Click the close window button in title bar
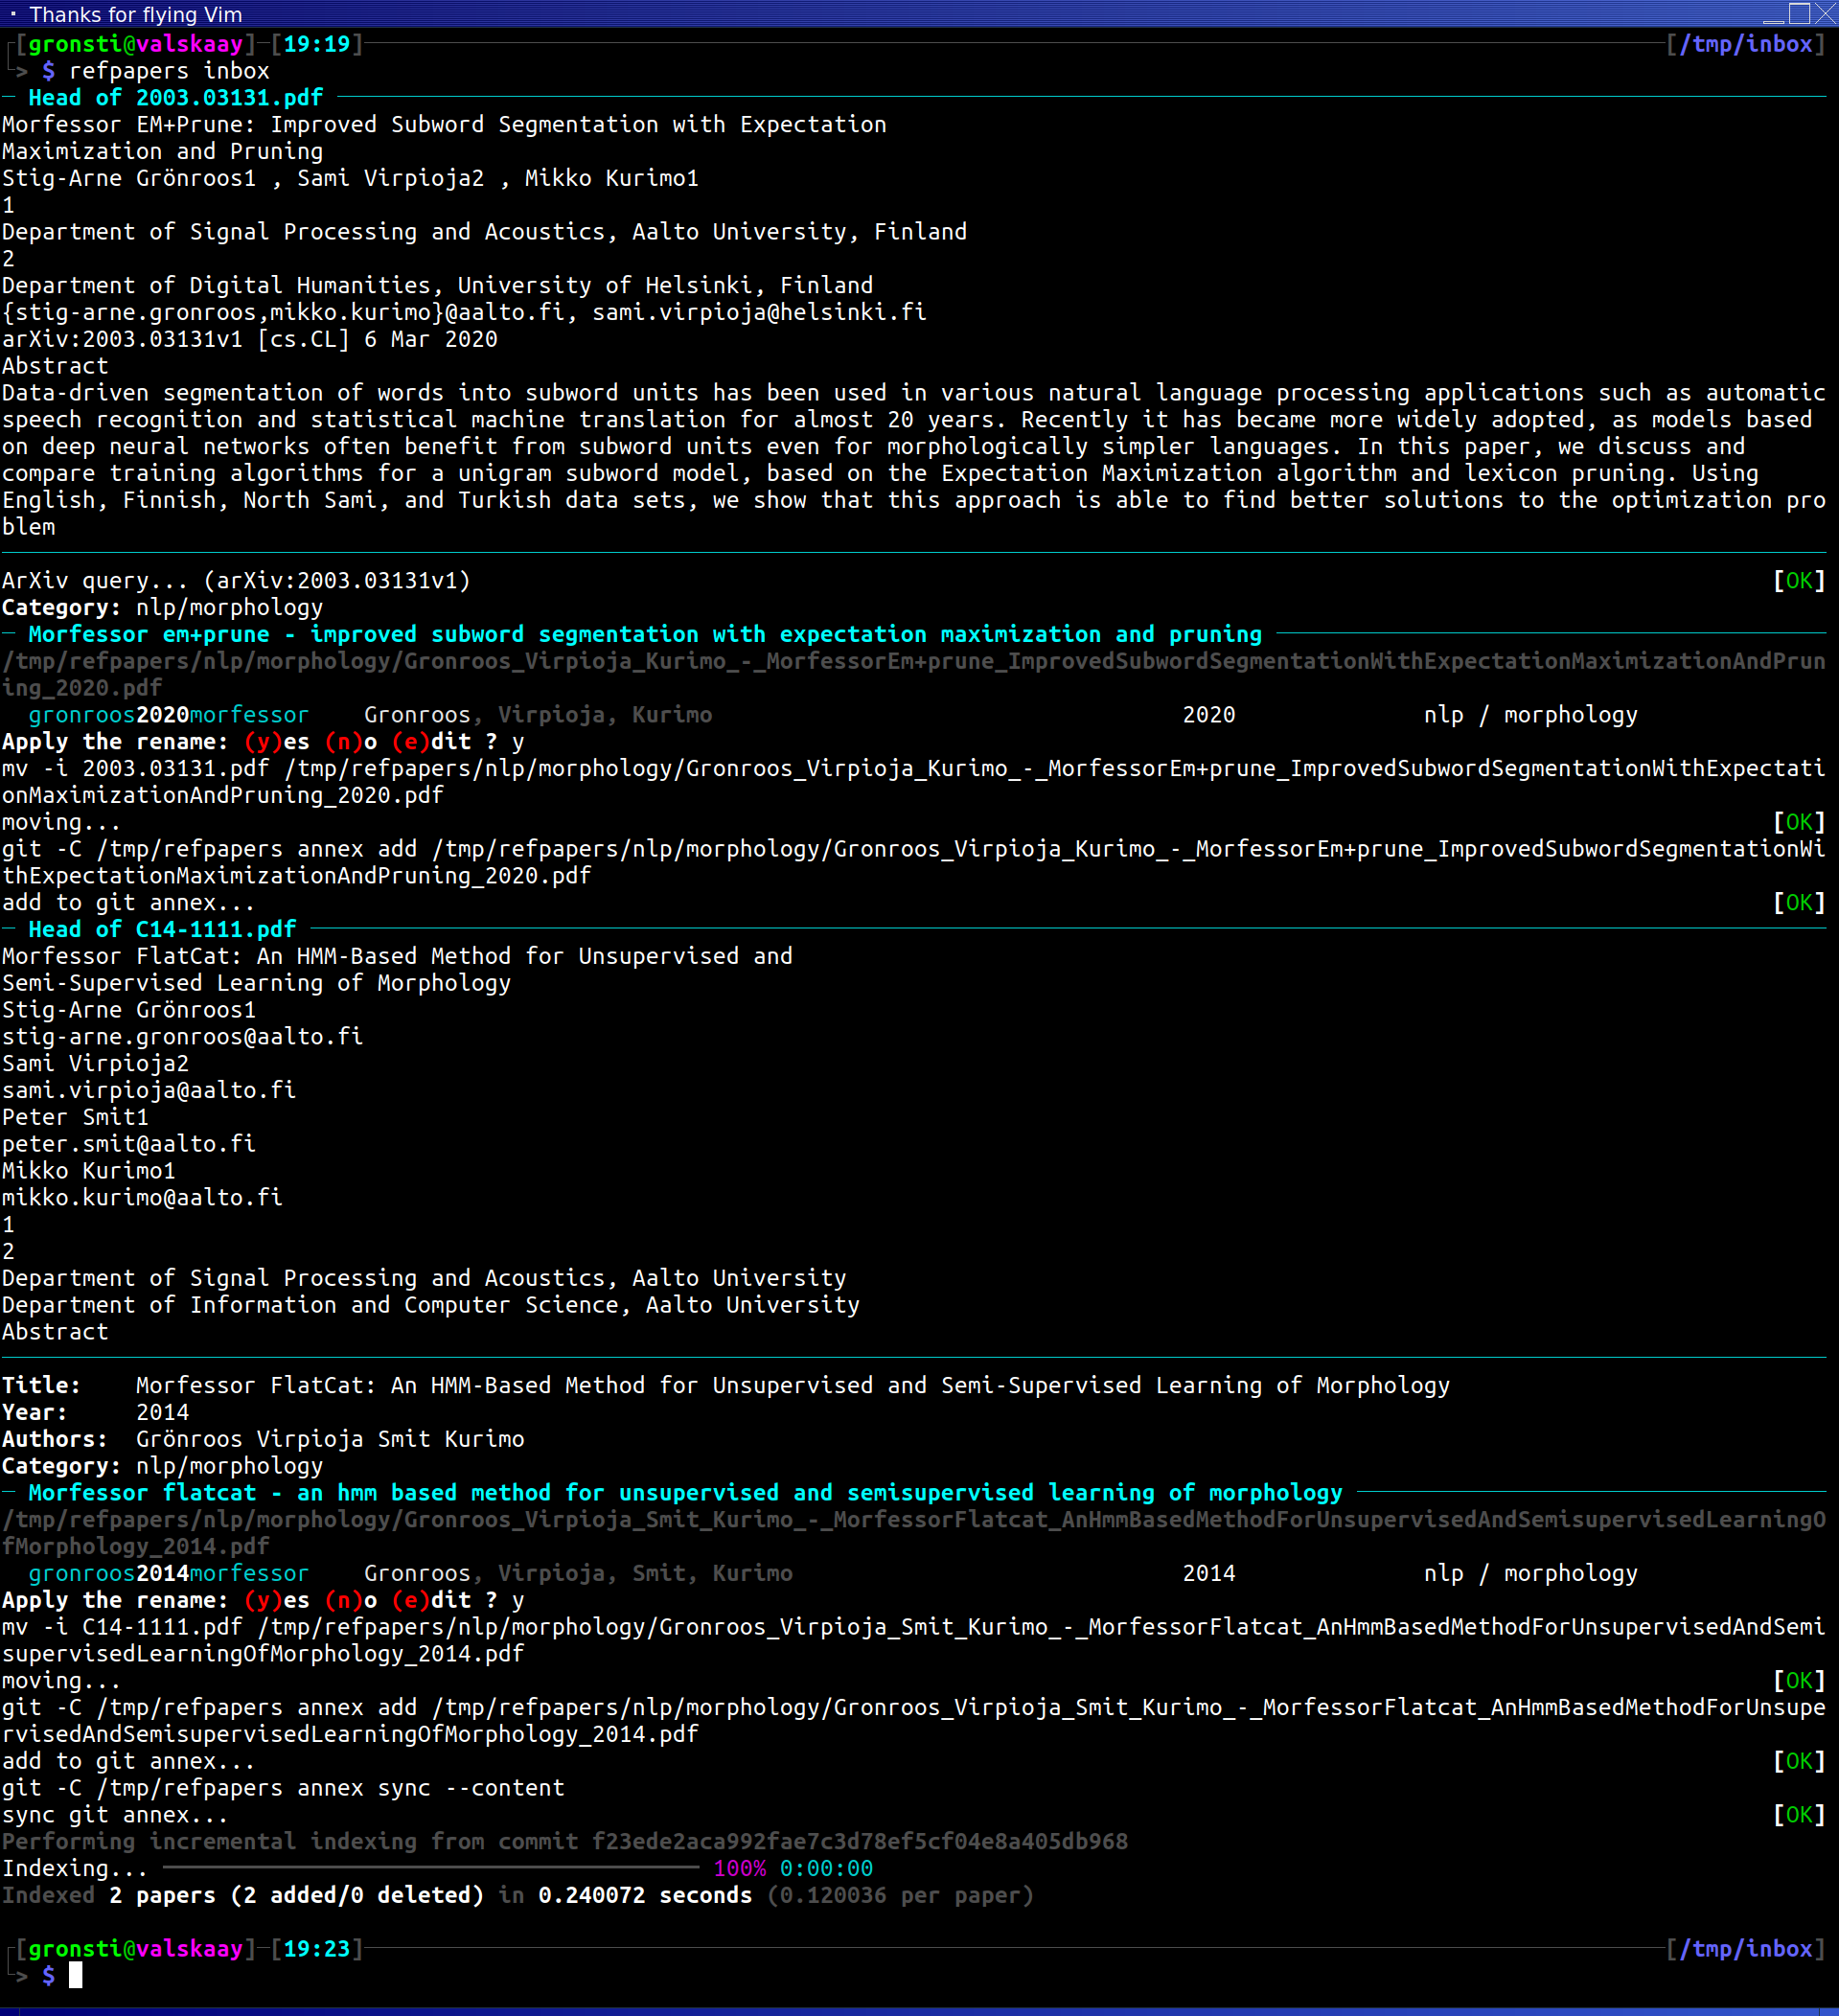The width and height of the screenshot is (1839, 2016). click(x=1825, y=13)
